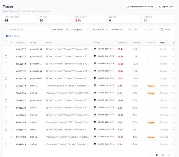
Task: Click the AGENT column header
Action: [x=33, y=43]
